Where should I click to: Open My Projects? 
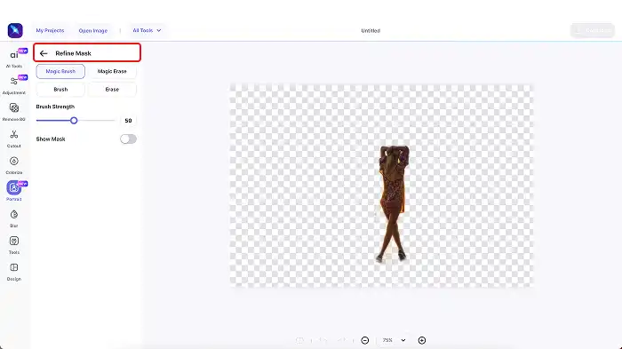(50, 30)
